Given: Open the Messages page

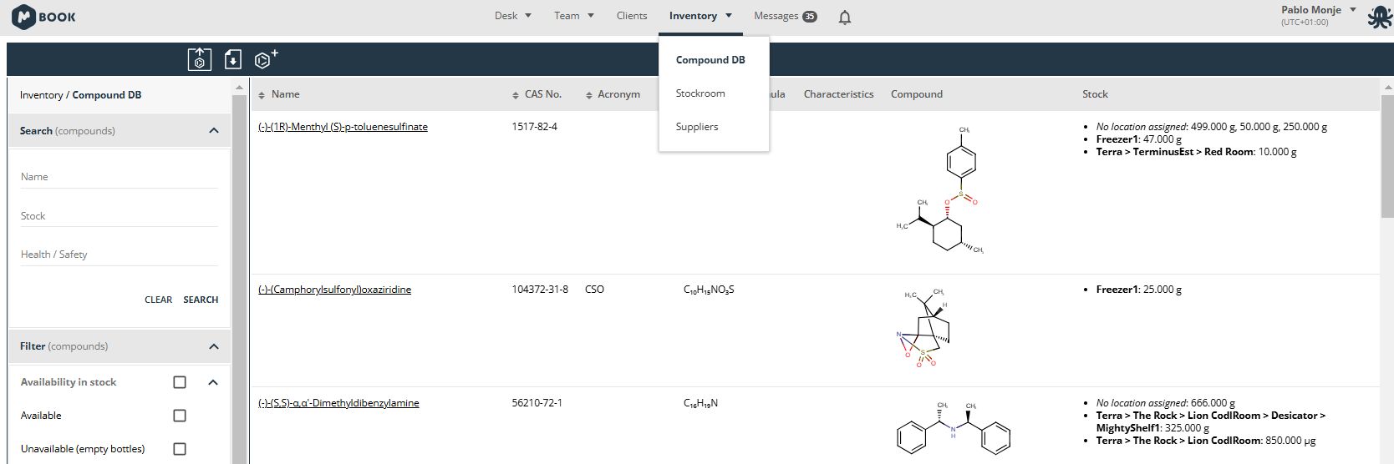Looking at the screenshot, I should coord(776,16).
